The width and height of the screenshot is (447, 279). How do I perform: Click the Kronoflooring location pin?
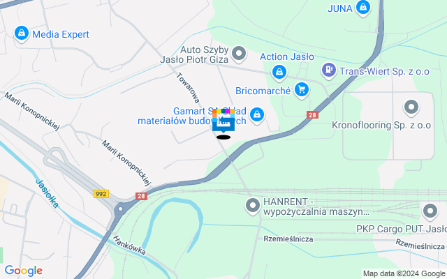point(411,108)
